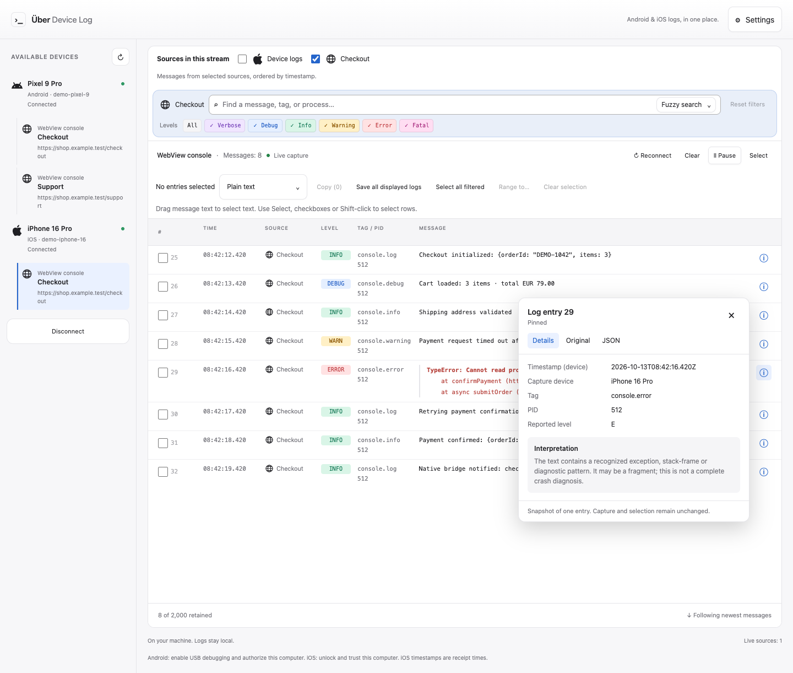Select the Details tab in popover

click(x=543, y=341)
